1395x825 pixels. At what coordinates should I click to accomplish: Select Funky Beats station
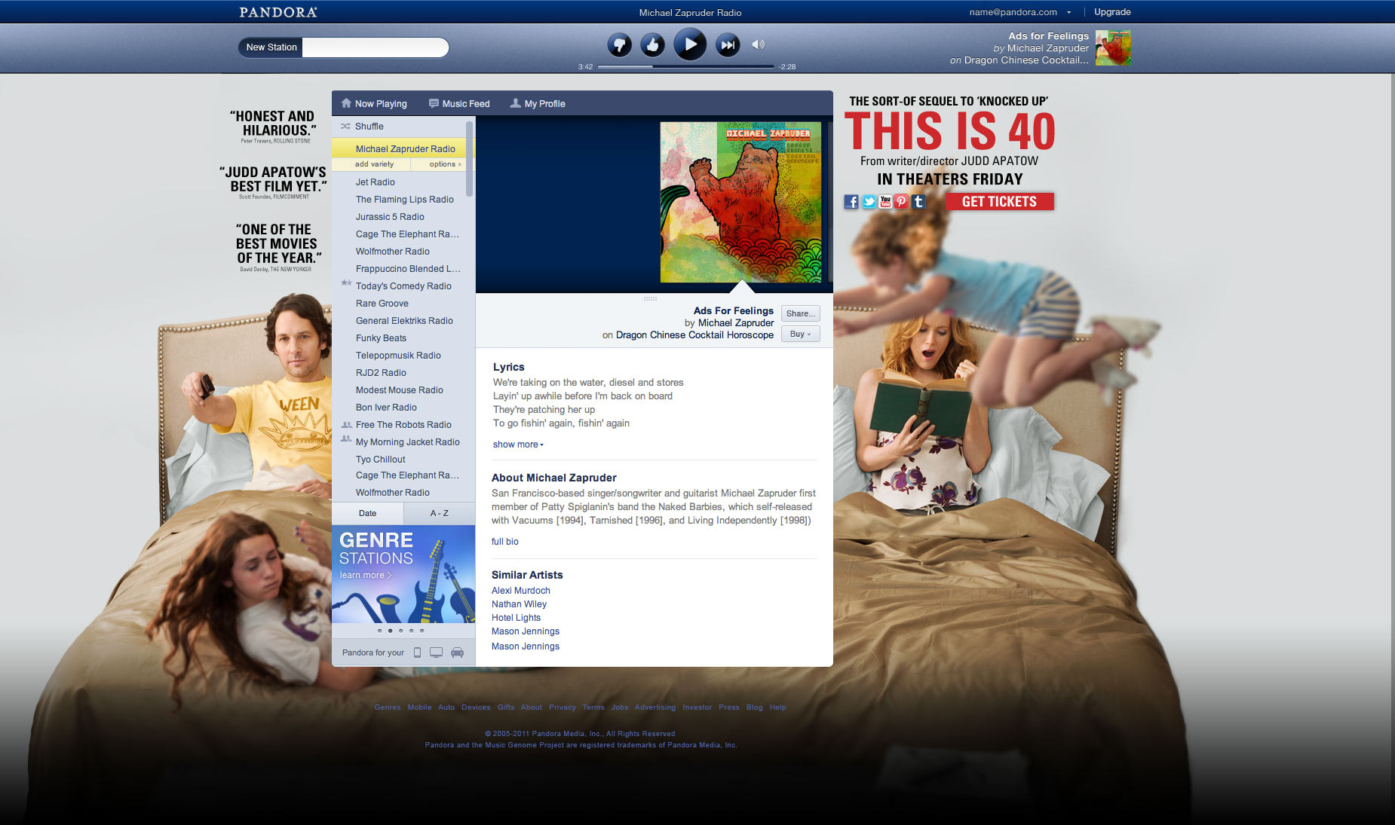381,338
